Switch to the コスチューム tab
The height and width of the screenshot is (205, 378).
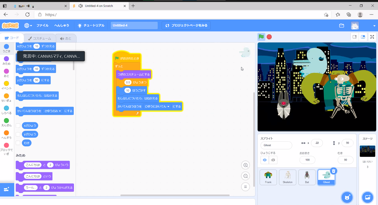(40, 38)
